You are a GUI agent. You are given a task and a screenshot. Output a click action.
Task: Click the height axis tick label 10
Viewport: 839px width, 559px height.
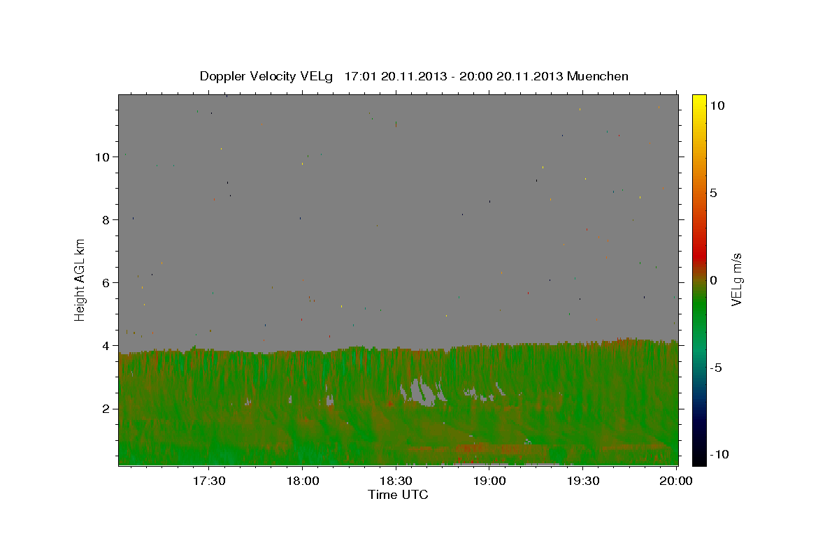pos(103,157)
